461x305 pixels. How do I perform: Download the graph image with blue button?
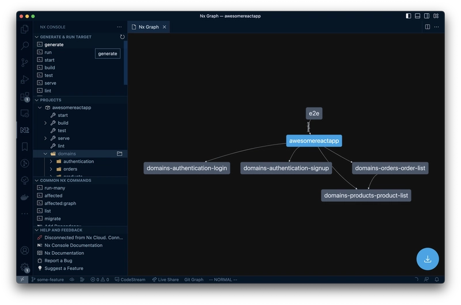428,259
